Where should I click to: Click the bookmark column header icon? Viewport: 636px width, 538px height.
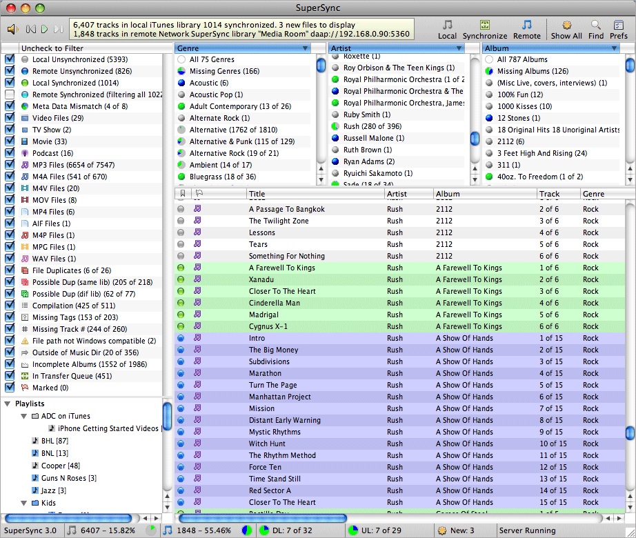click(183, 193)
